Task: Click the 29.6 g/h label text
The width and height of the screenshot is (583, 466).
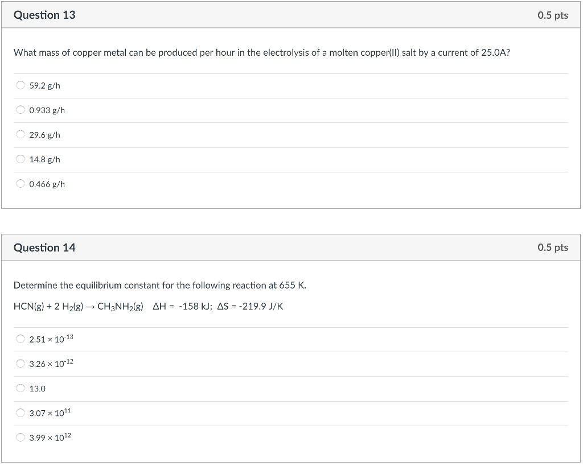Action: pos(44,135)
